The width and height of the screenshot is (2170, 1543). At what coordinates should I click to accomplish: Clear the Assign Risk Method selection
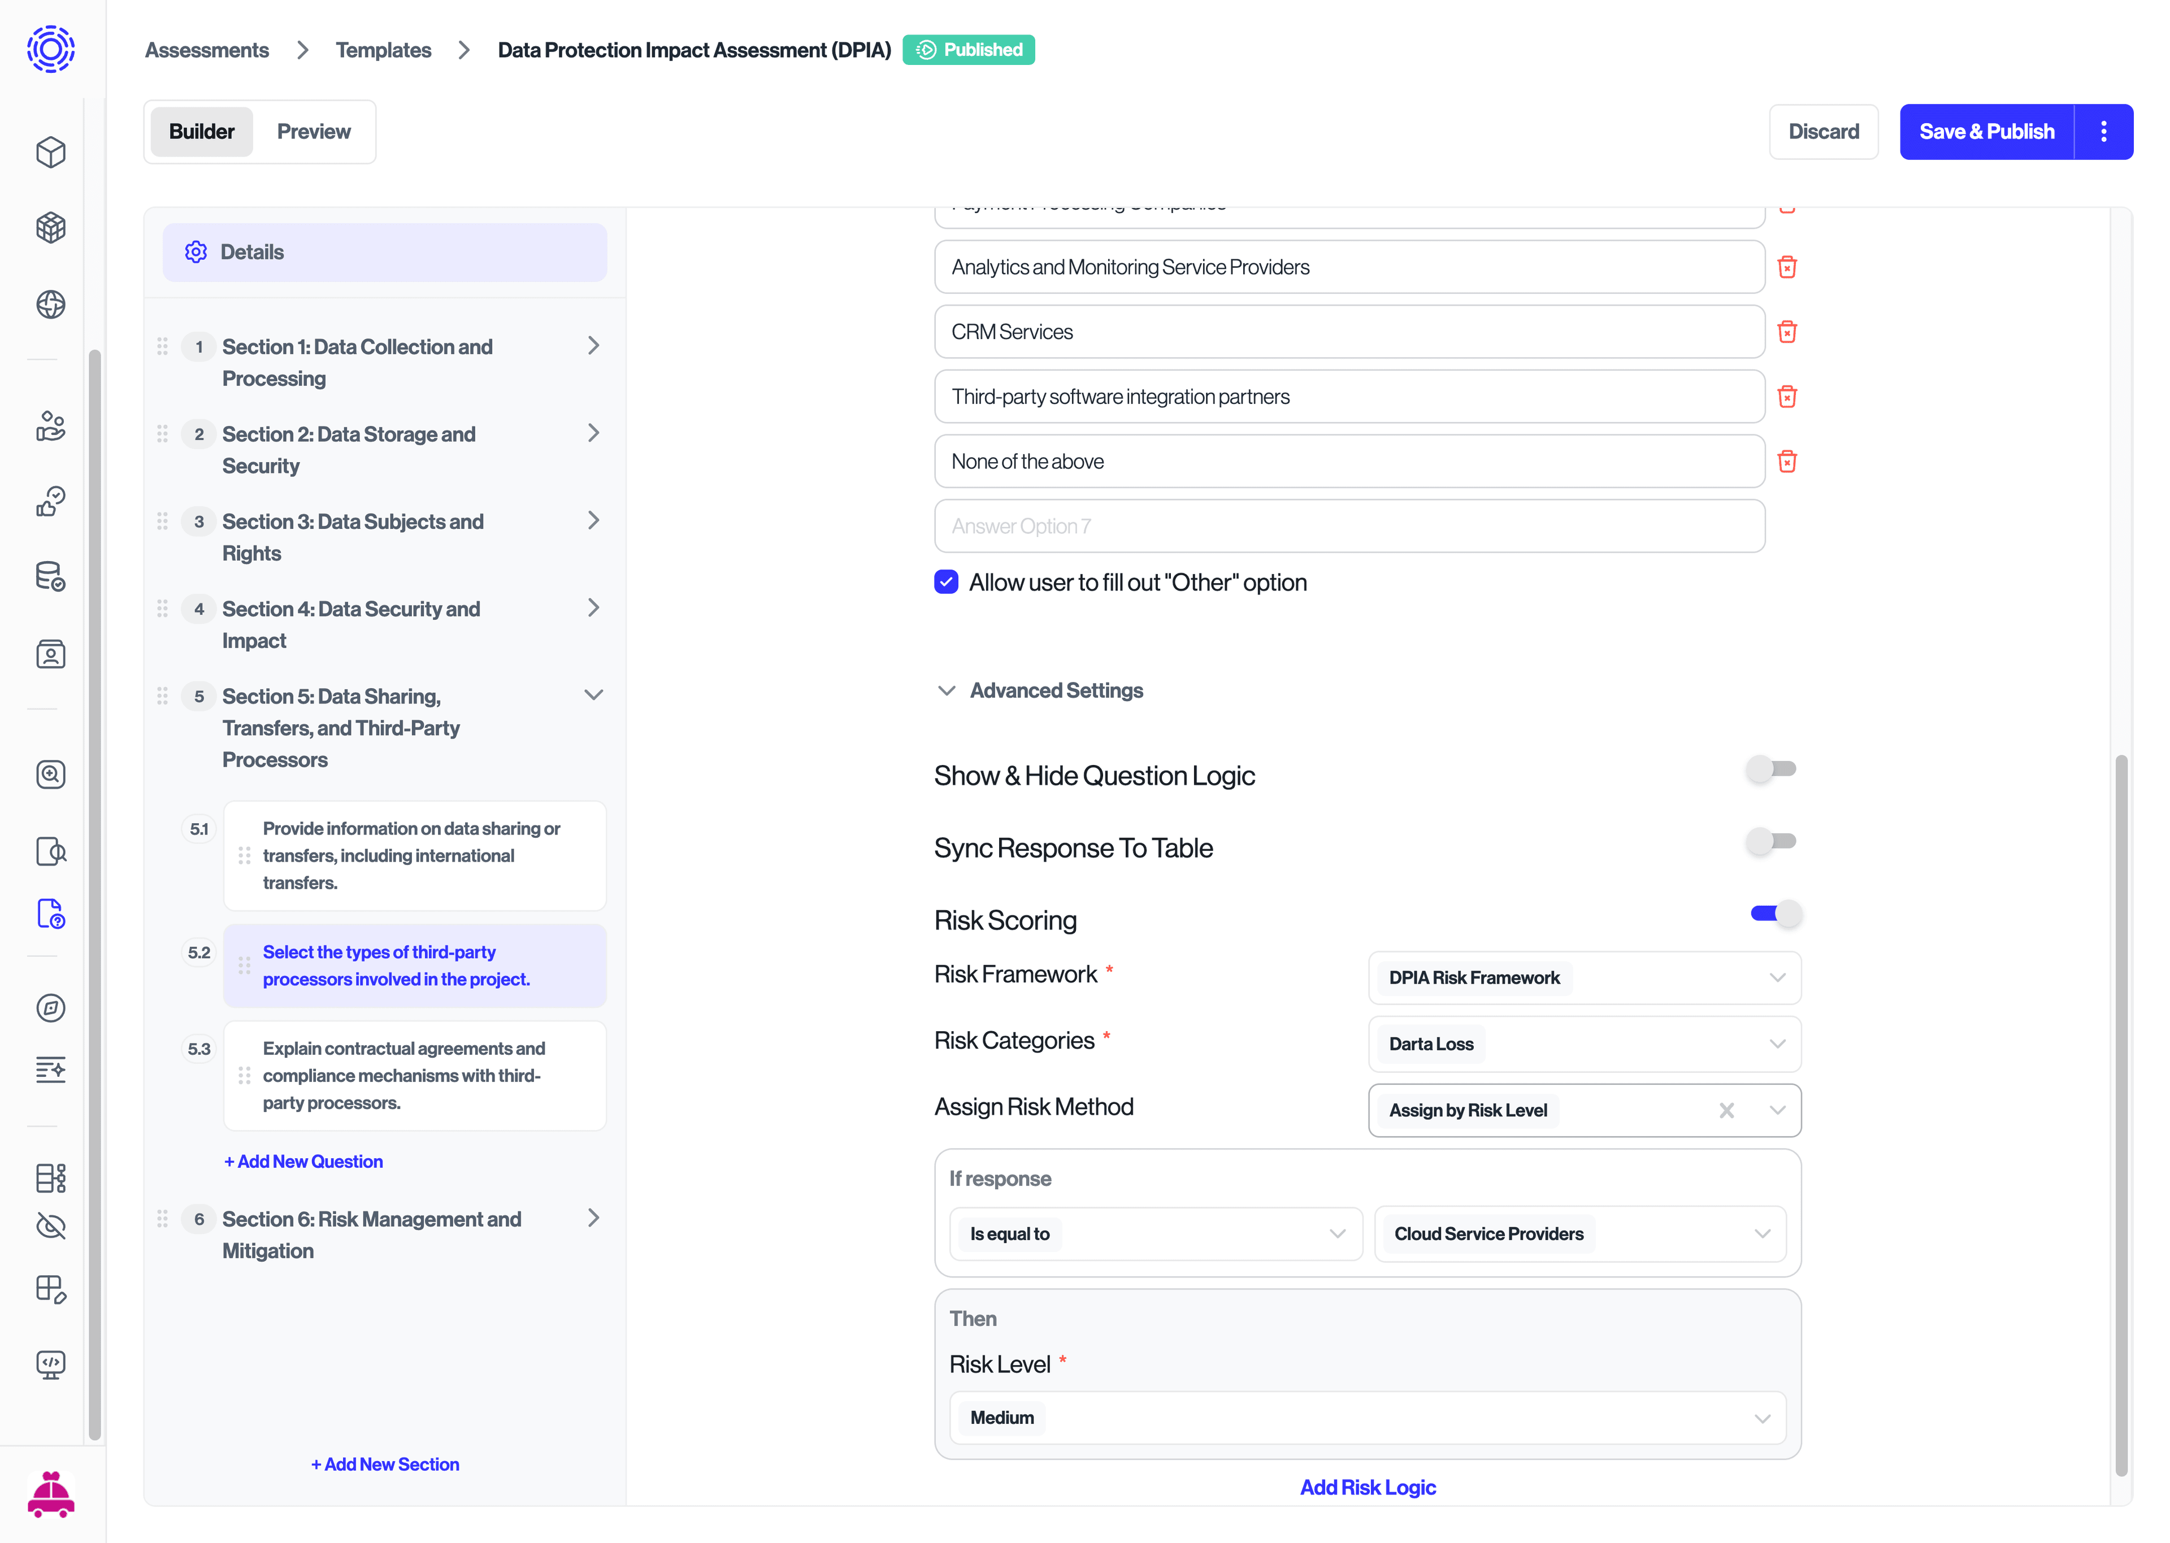1726,1110
